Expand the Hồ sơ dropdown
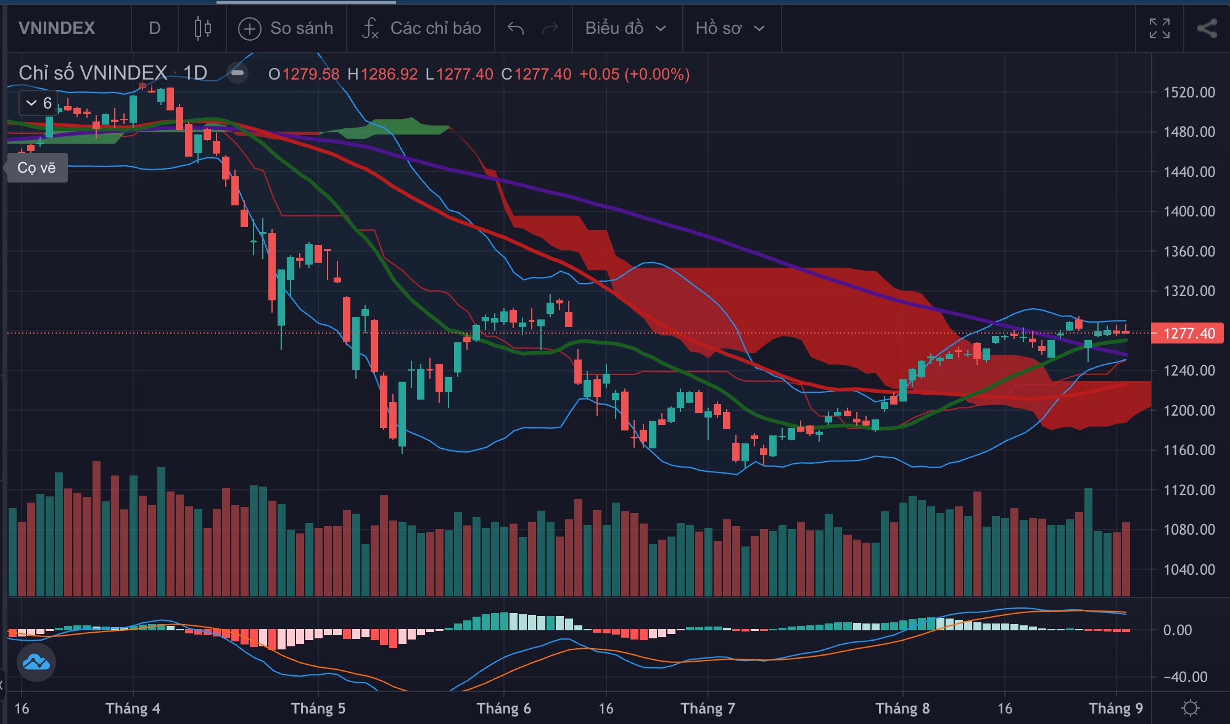The height and width of the screenshot is (724, 1230). pos(730,28)
